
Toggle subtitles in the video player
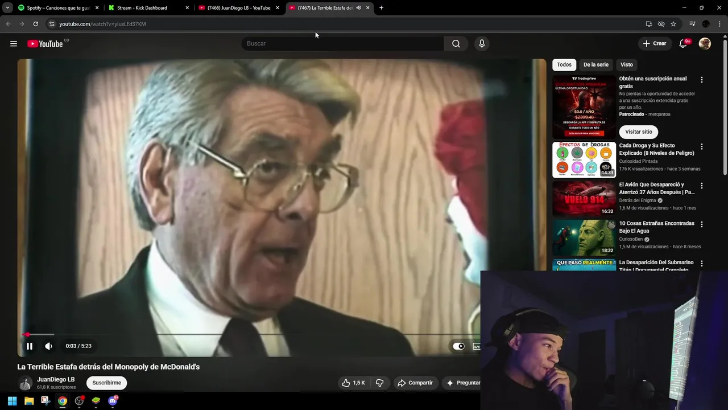tap(477, 346)
